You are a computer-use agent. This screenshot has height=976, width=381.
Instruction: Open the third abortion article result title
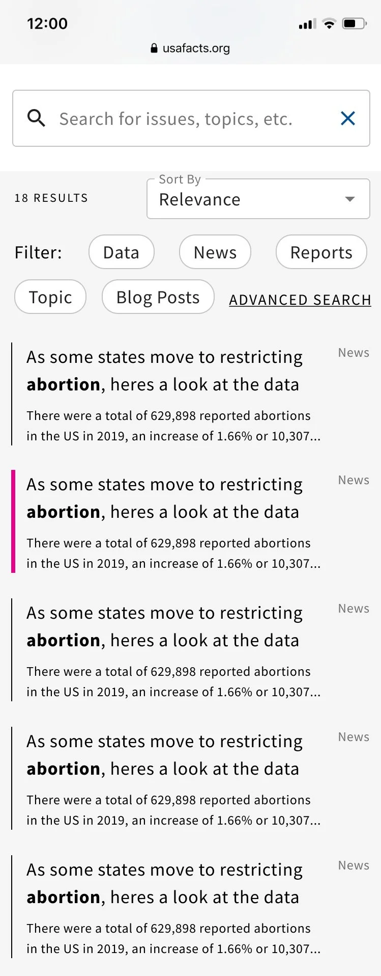[x=164, y=626]
